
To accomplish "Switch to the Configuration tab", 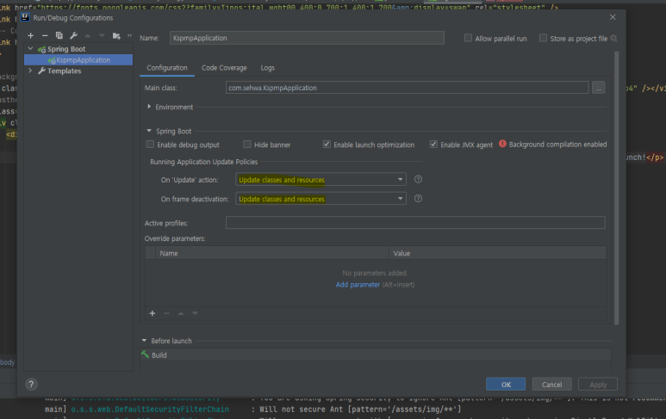I will [167, 68].
